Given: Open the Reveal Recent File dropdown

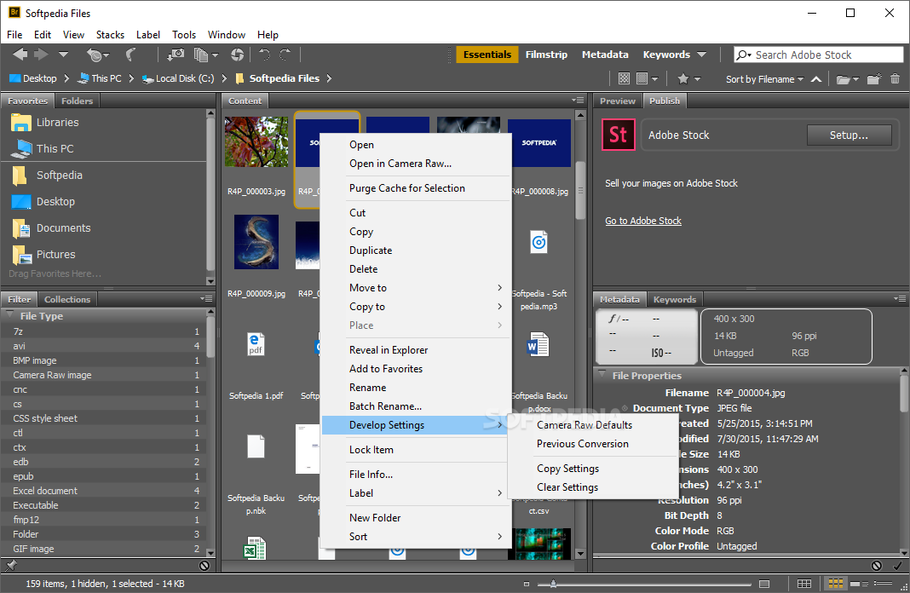Looking at the screenshot, I should click(97, 55).
